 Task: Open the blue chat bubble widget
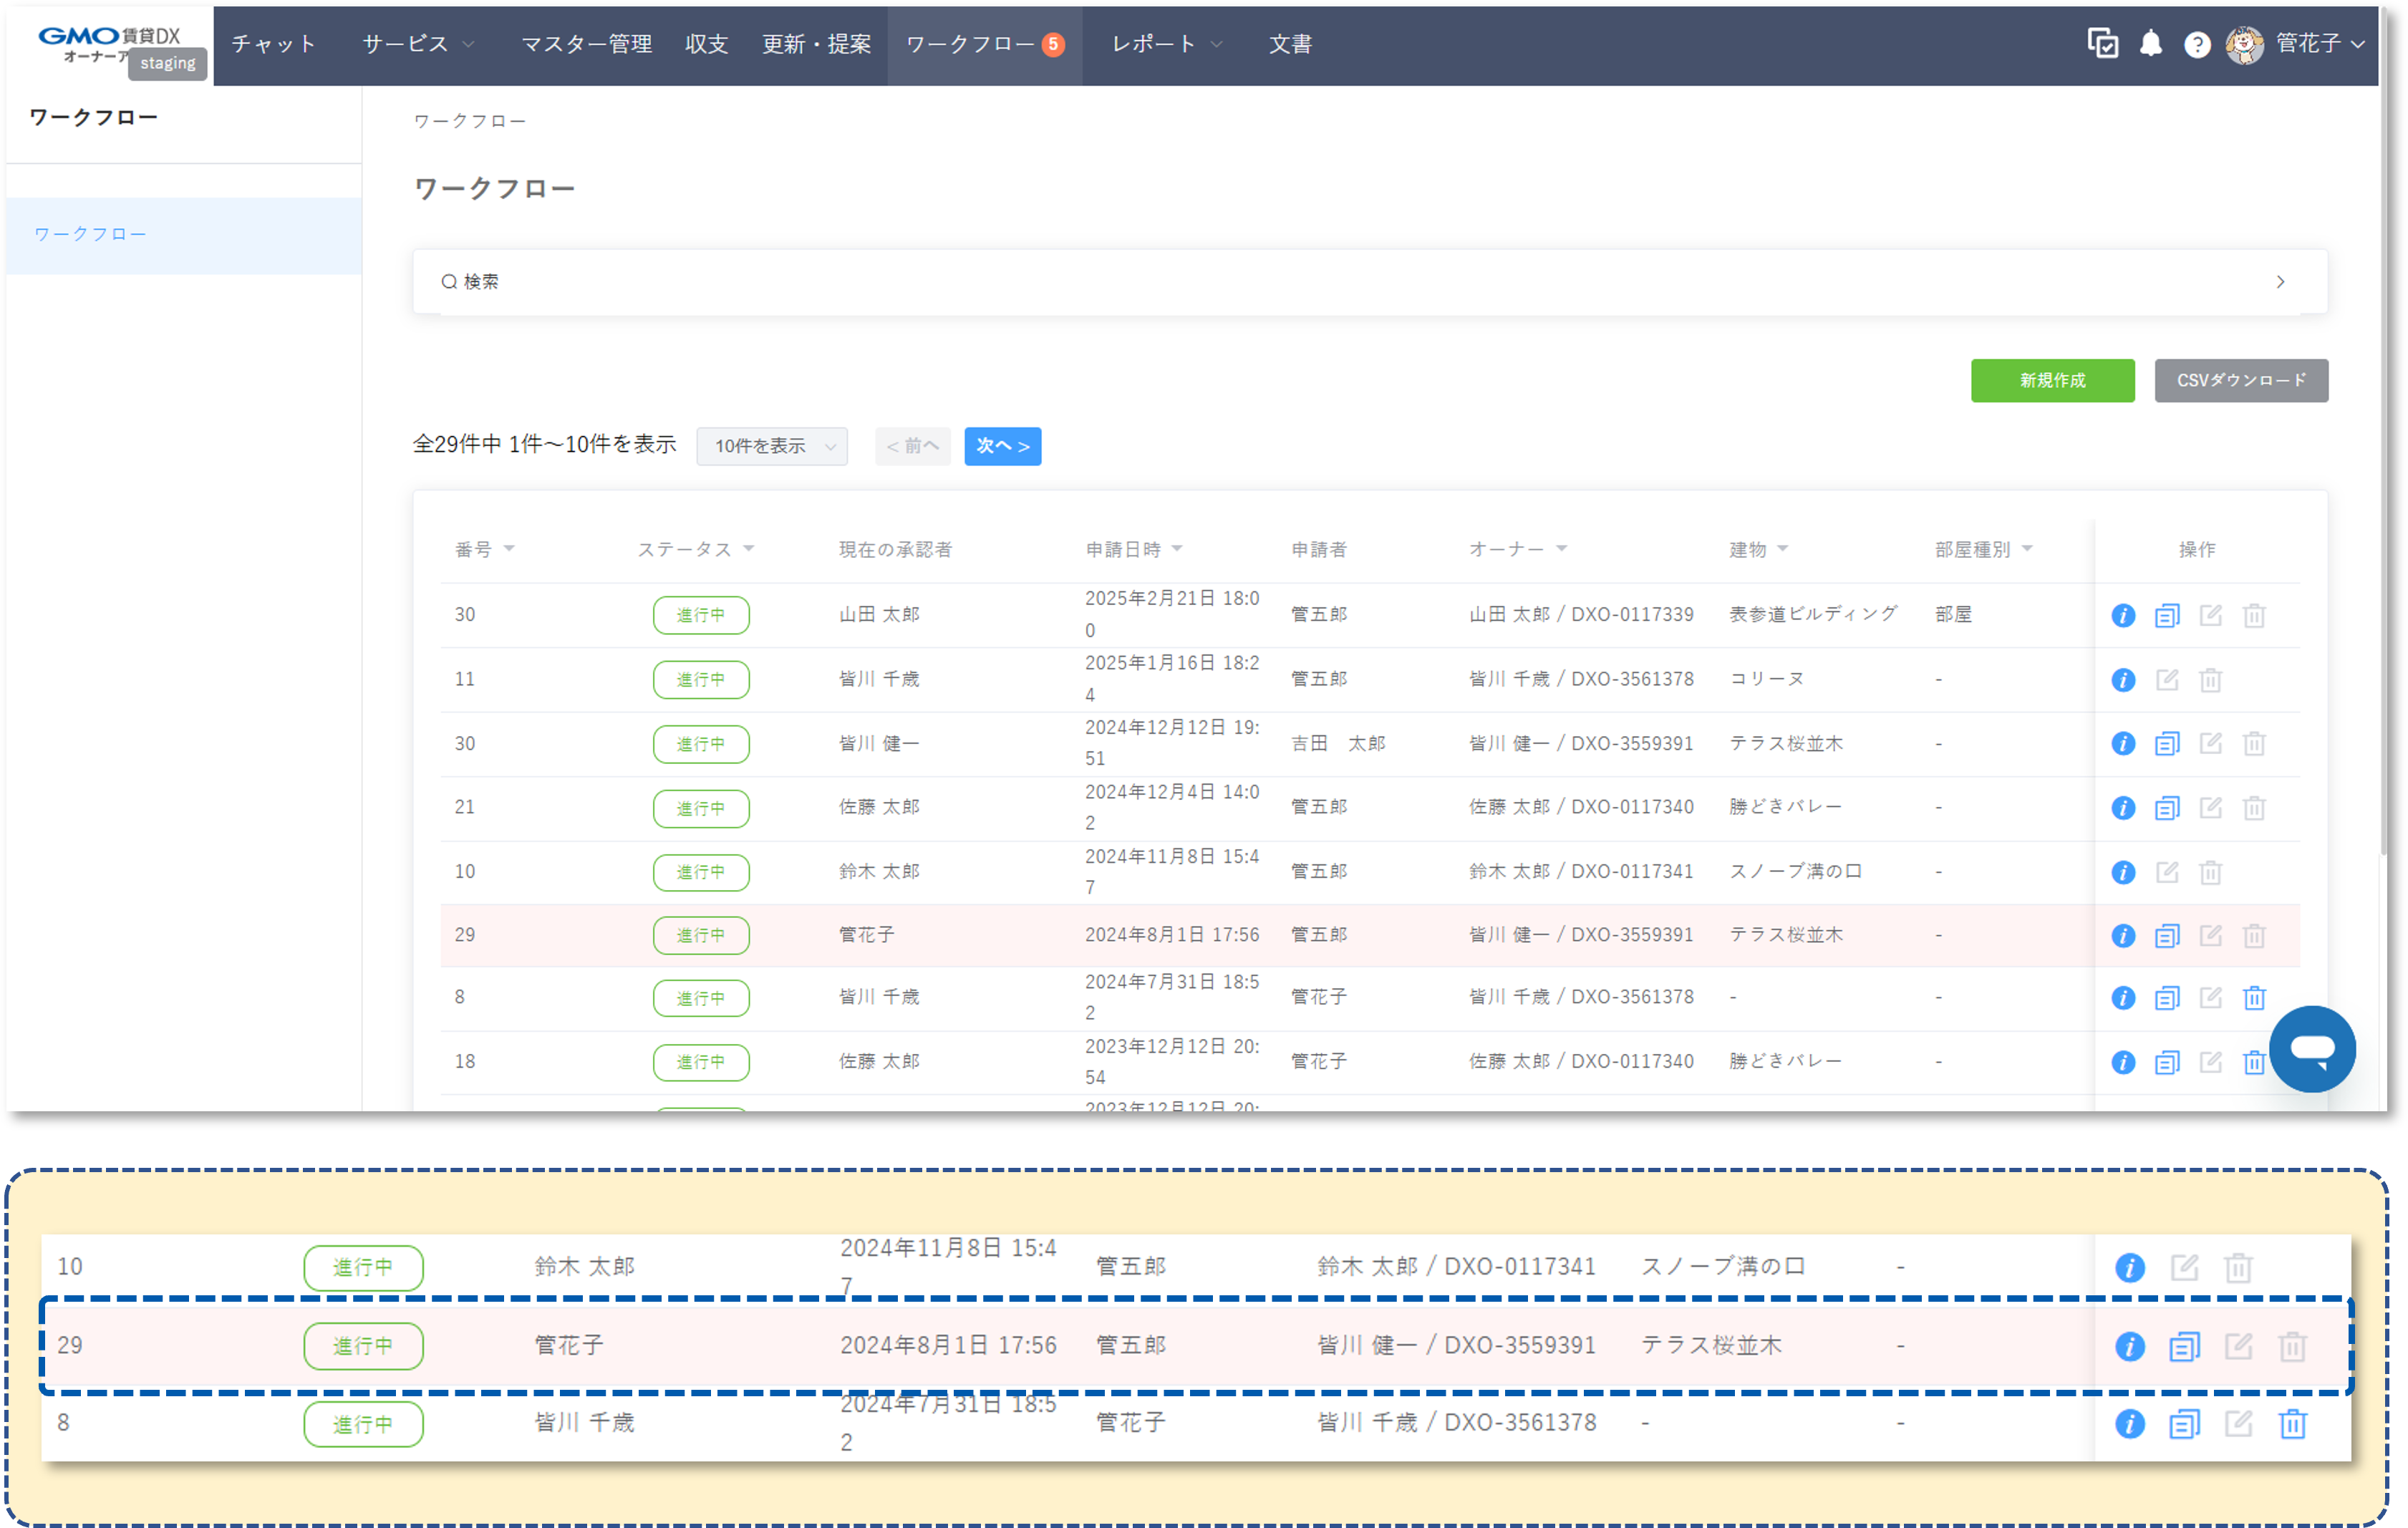coord(2311,1049)
